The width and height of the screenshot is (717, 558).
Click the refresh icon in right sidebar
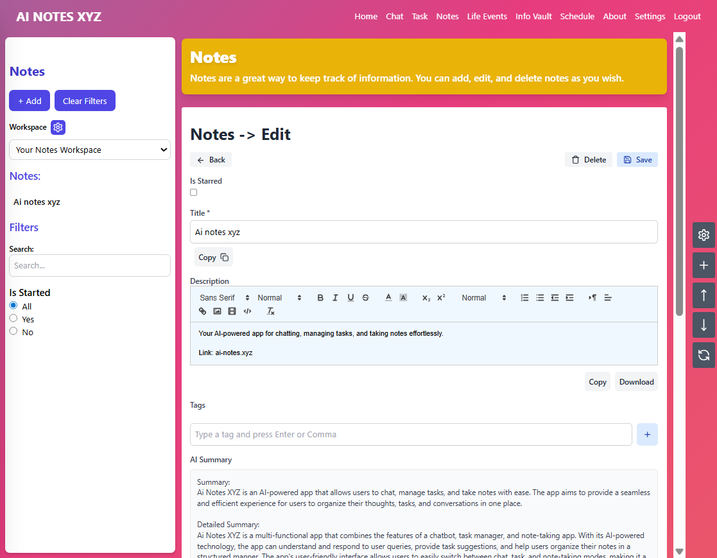tap(704, 355)
